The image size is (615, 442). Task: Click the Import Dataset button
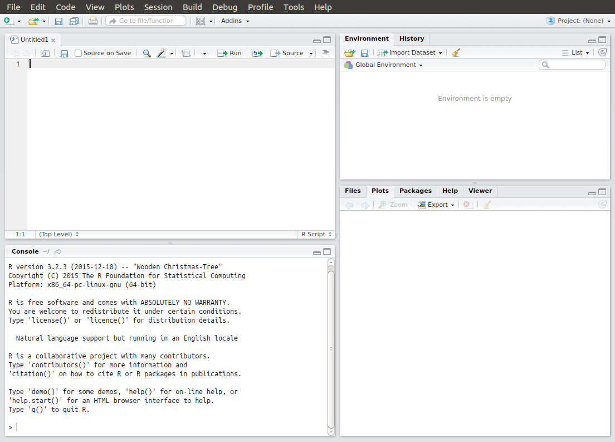(x=409, y=52)
